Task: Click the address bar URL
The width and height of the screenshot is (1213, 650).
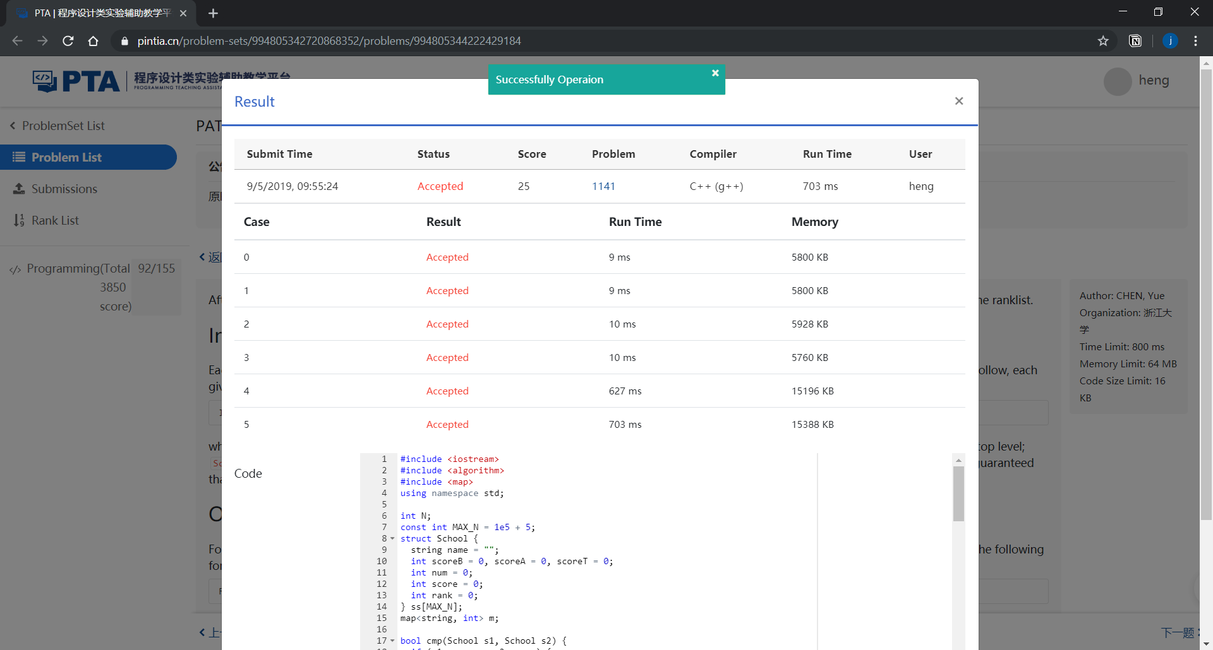Action: 329,41
